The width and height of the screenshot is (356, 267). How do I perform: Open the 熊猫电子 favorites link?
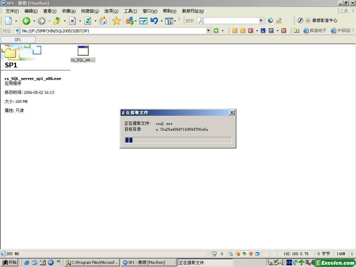[315, 31]
